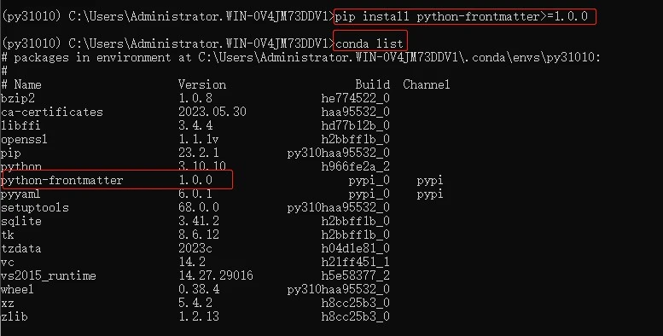Click the Version column header

click(x=202, y=84)
